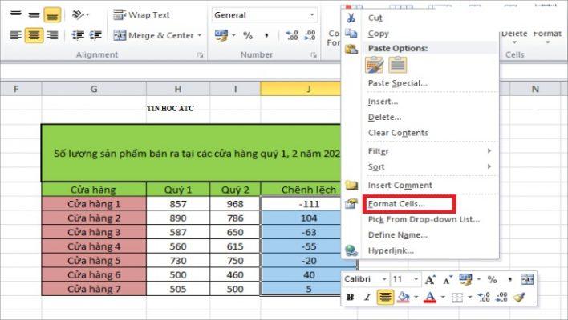Toggle Bold in mini toolbar
568x320 pixels.
(x=350, y=297)
